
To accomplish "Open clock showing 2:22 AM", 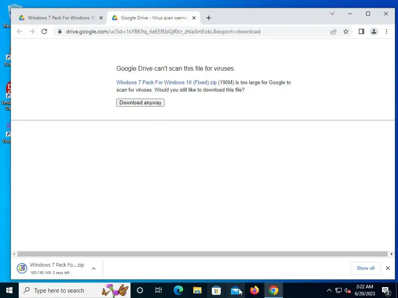I will point(365,290).
